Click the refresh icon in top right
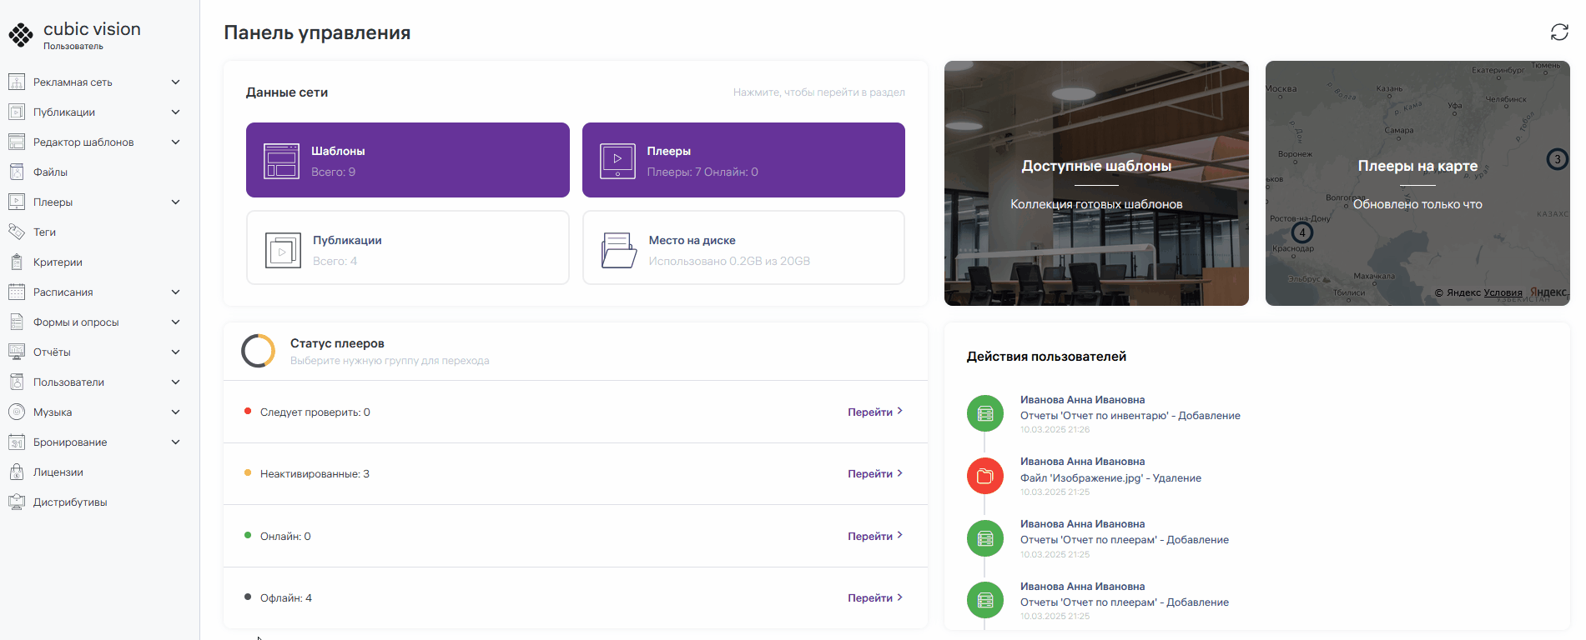The height and width of the screenshot is (640, 1586). [1558, 32]
